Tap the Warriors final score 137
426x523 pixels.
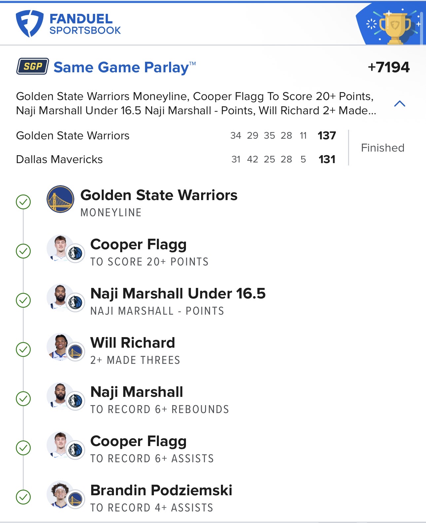[x=327, y=136]
